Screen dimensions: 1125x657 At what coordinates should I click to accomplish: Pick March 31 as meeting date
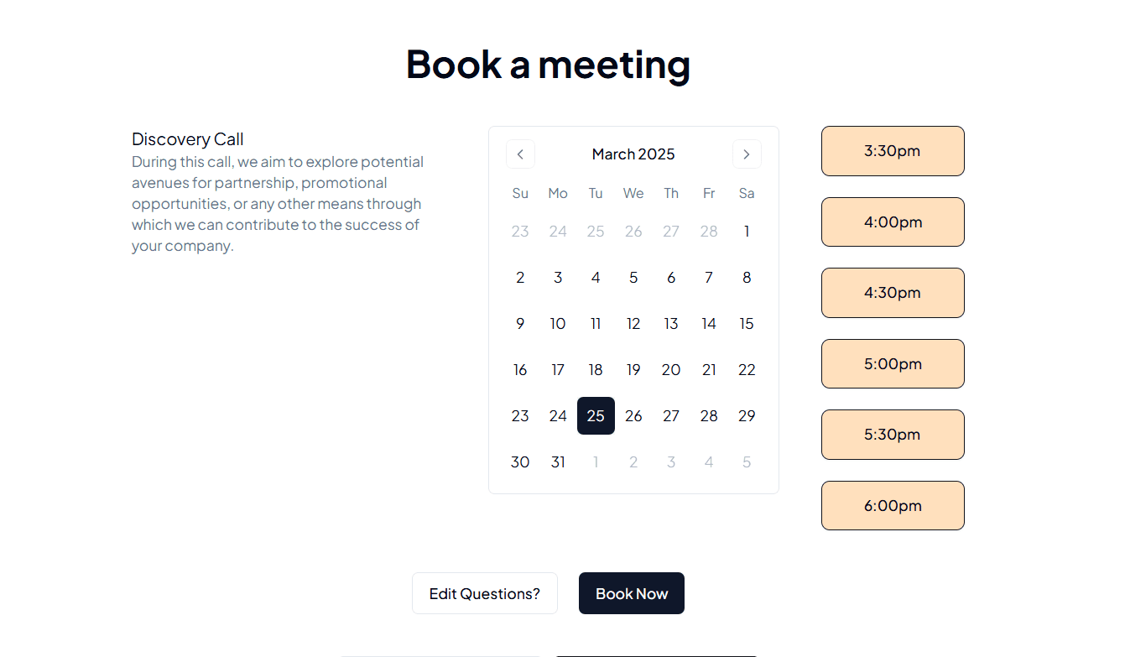tap(558, 461)
